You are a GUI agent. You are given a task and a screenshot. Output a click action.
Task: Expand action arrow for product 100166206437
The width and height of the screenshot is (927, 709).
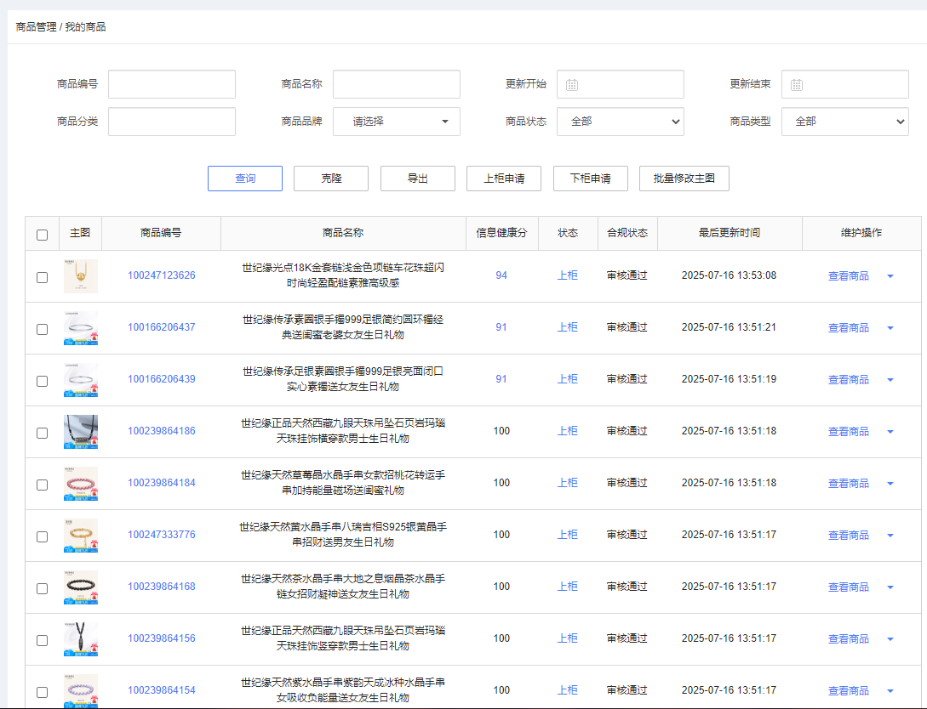click(x=890, y=328)
